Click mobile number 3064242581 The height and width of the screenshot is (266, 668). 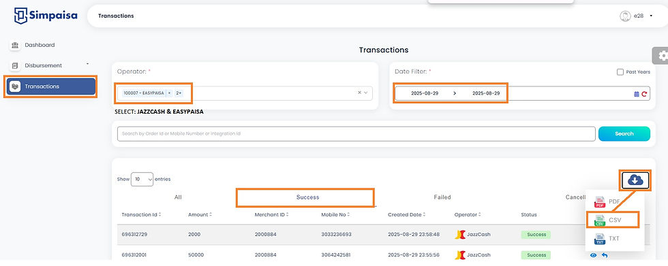(336, 255)
